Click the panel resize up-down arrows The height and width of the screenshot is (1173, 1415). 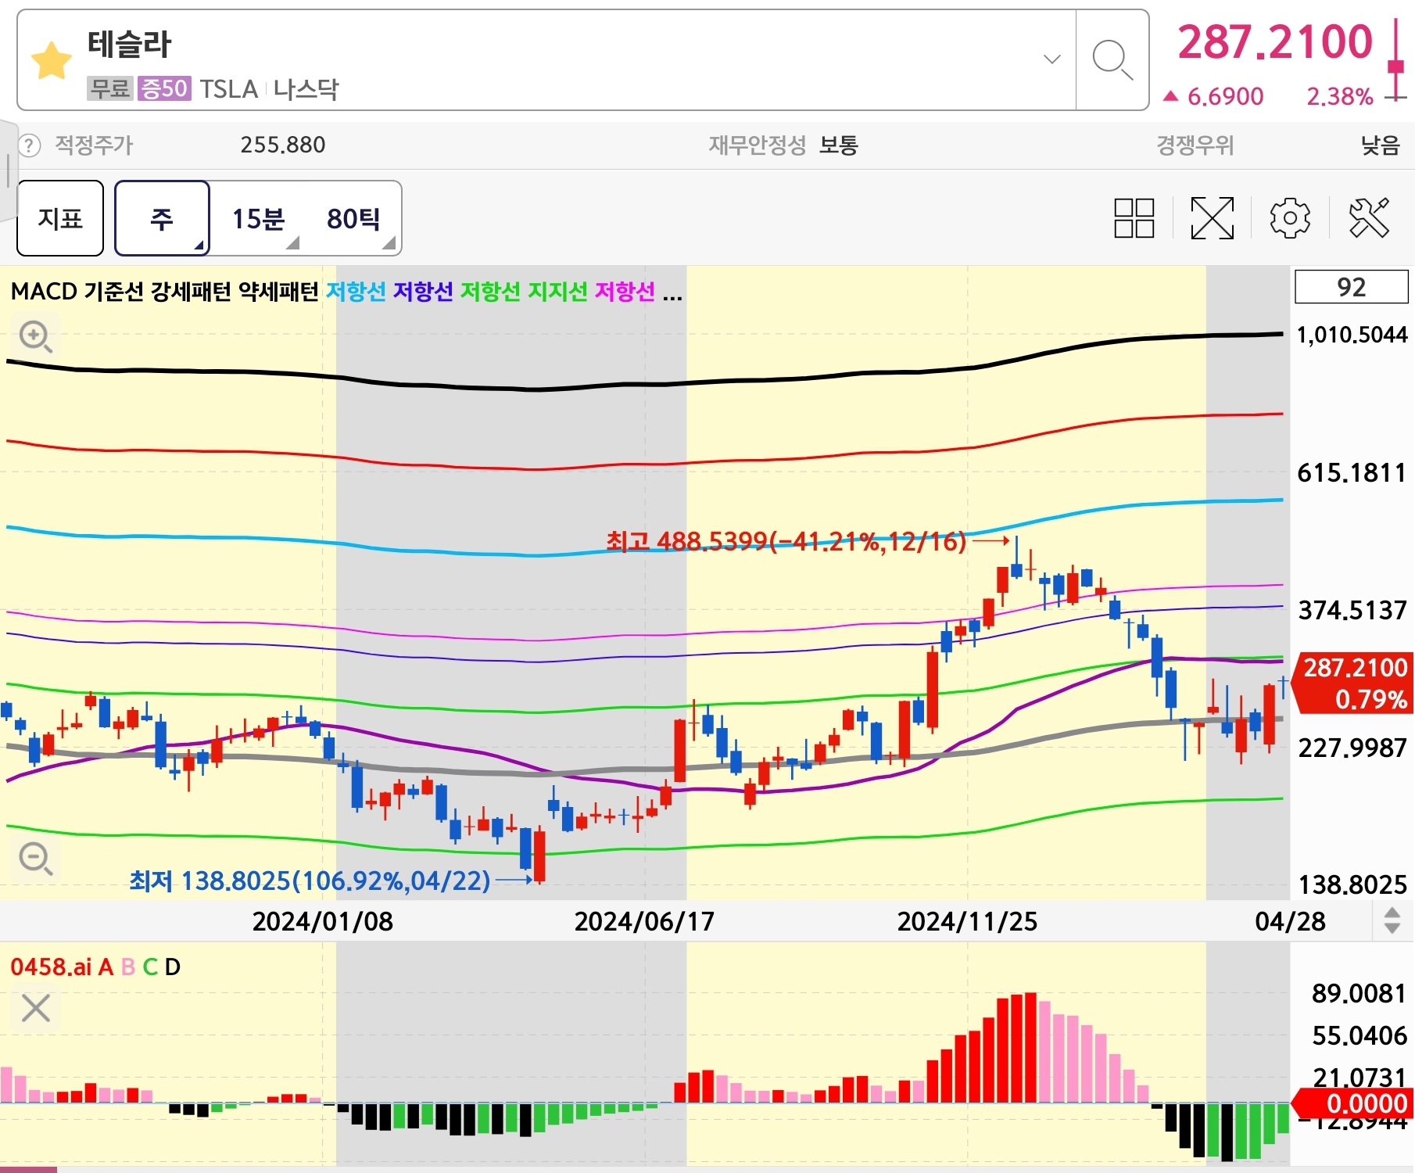coord(1392,920)
